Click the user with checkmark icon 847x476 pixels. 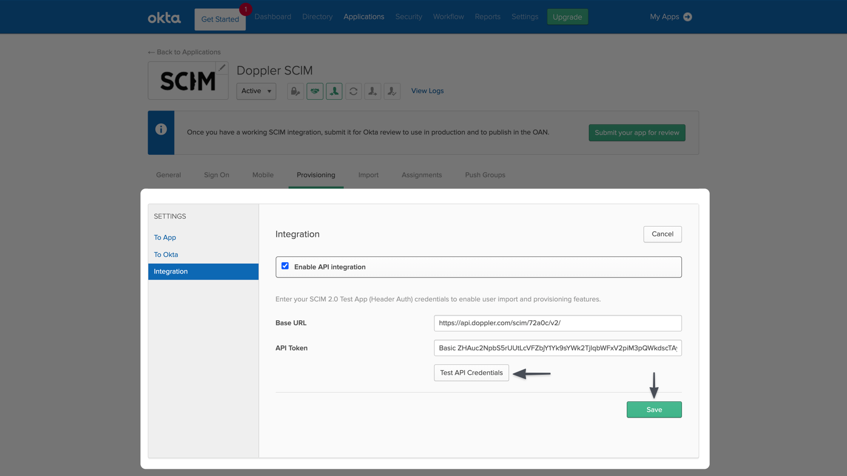click(392, 91)
